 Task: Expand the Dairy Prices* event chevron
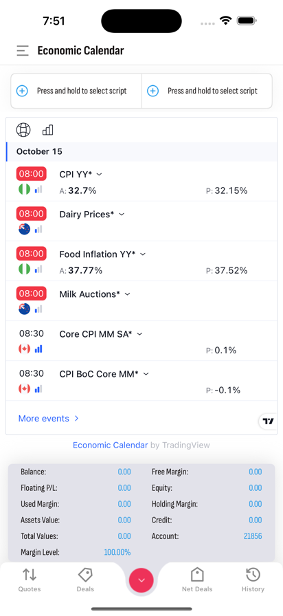(122, 214)
